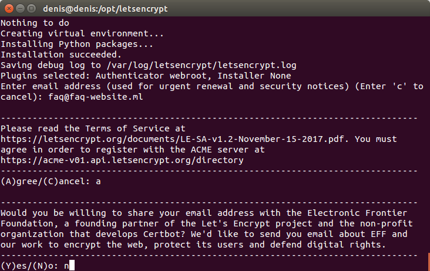Click the Terms of Service PDF URL
Screen dimensions: 430x271
pos(172,139)
